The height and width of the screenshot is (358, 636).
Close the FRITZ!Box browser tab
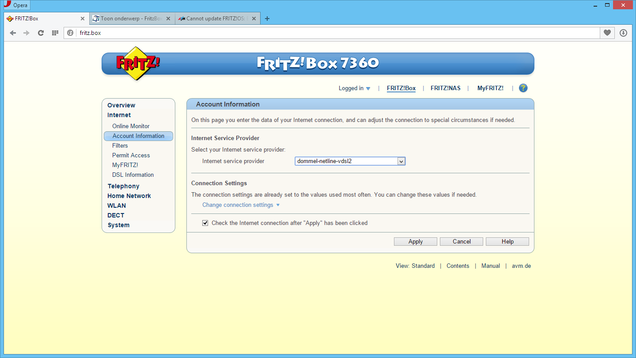tap(83, 19)
